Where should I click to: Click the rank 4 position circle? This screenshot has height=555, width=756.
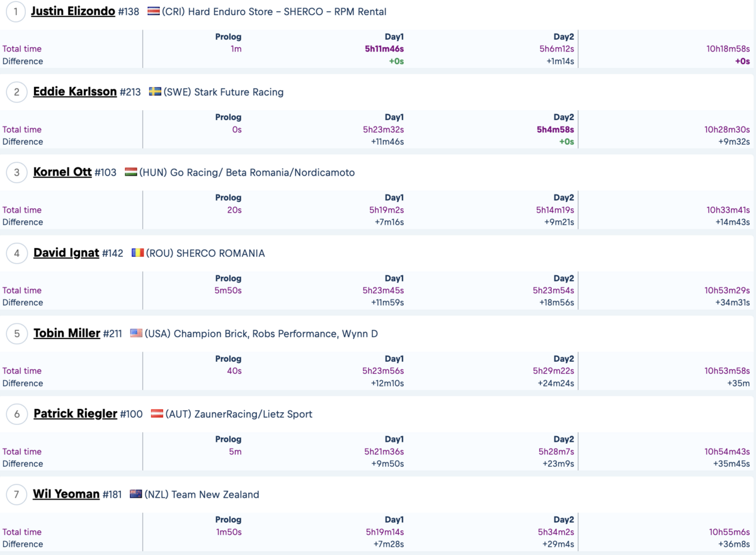[x=17, y=253]
